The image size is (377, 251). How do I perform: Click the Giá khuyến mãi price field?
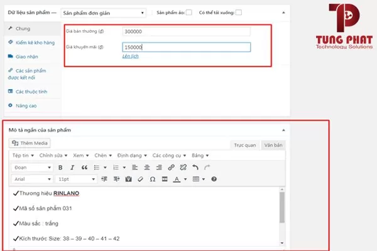[x=187, y=47]
